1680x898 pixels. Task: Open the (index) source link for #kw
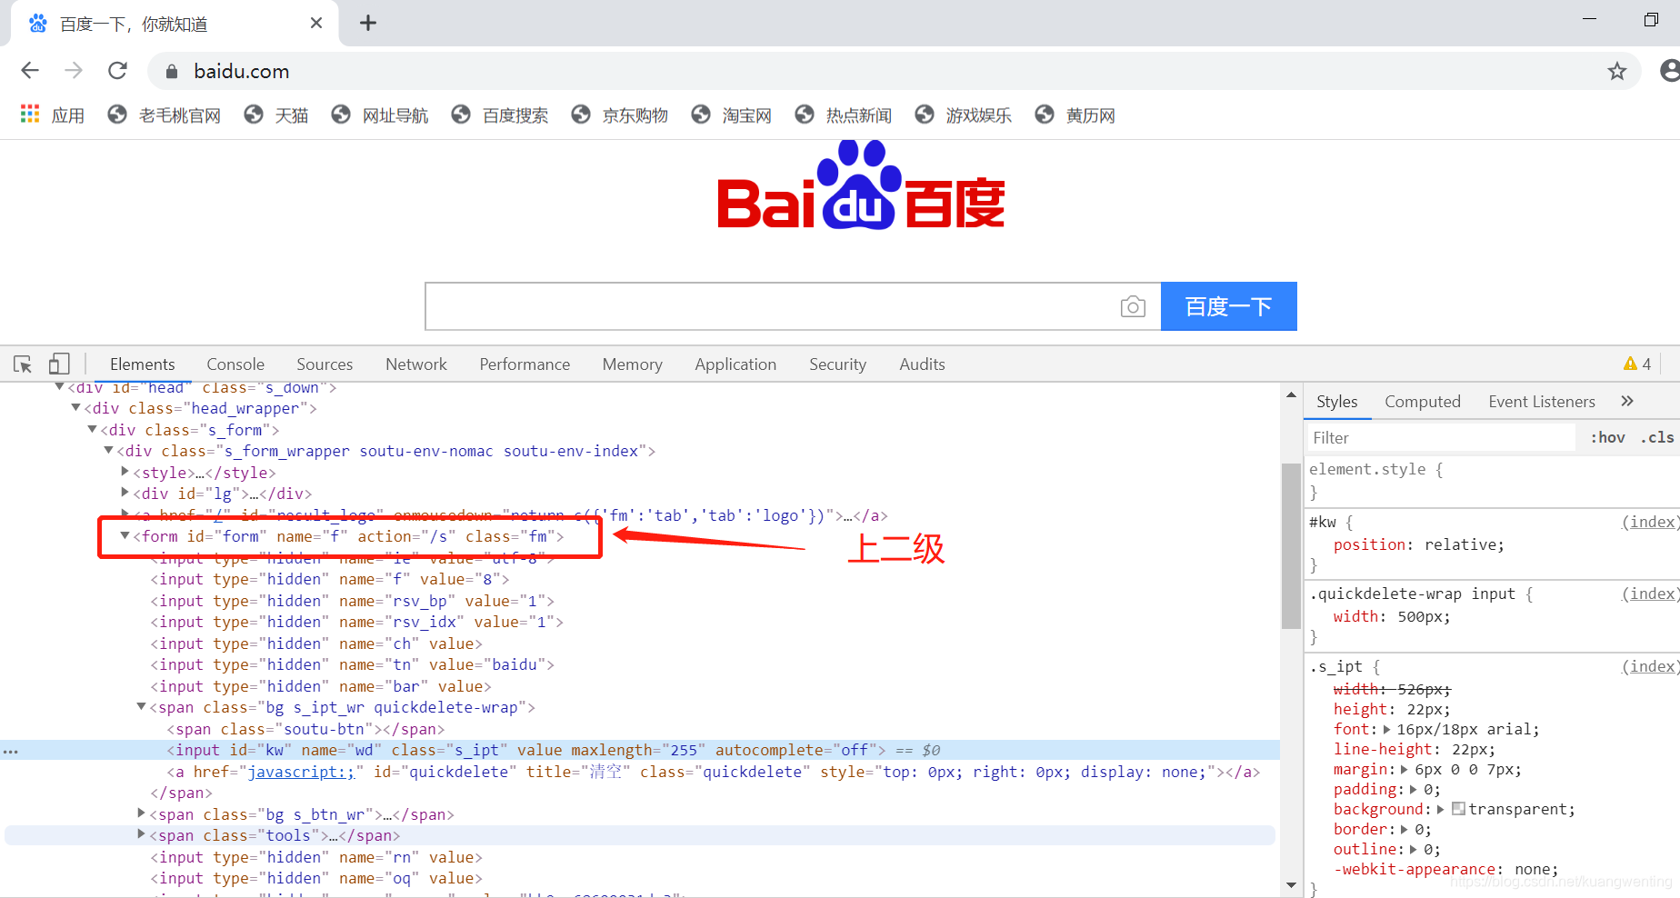(1649, 522)
